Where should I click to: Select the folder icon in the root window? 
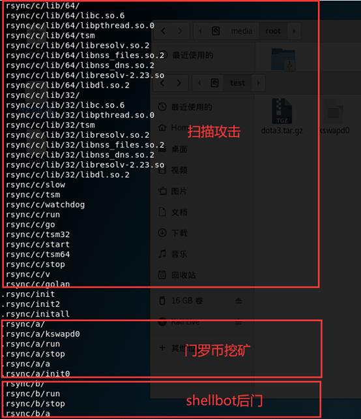click(x=283, y=59)
